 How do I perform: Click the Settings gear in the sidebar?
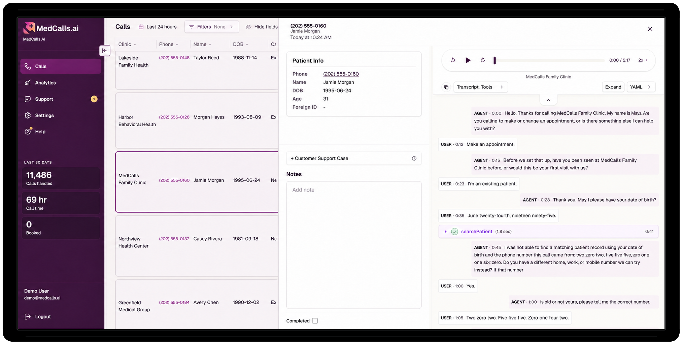click(28, 115)
